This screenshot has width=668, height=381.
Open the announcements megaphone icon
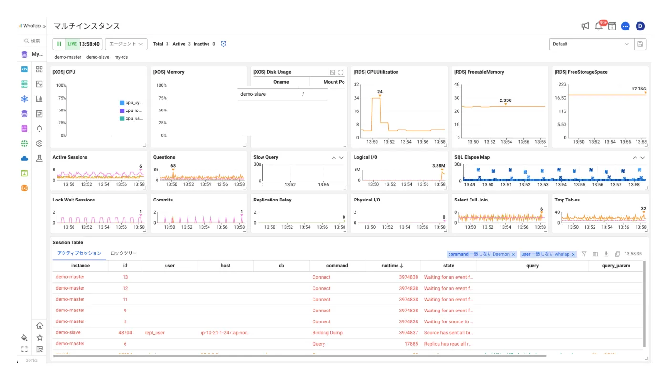[585, 26]
